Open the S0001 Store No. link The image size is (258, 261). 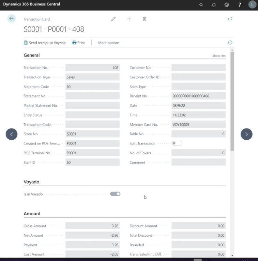point(72,134)
